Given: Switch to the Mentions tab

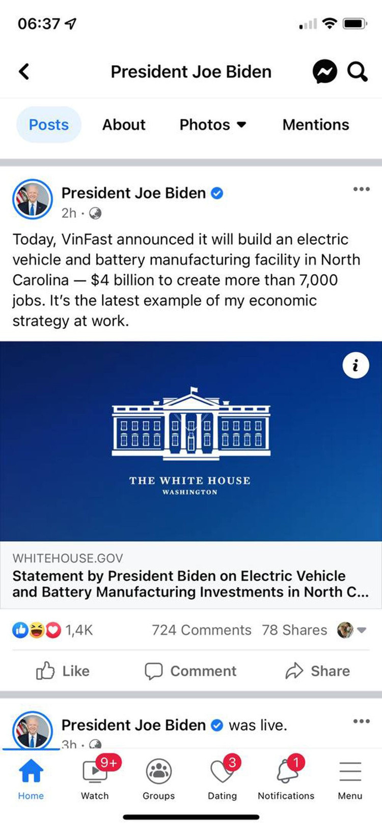Looking at the screenshot, I should click(316, 125).
